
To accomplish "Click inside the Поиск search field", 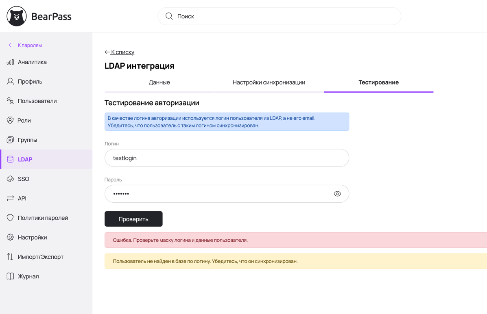I will point(279,16).
